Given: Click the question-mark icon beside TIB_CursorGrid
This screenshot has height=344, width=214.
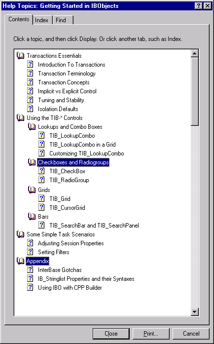Looking at the screenshot, I should pyautogui.click(x=41, y=207).
